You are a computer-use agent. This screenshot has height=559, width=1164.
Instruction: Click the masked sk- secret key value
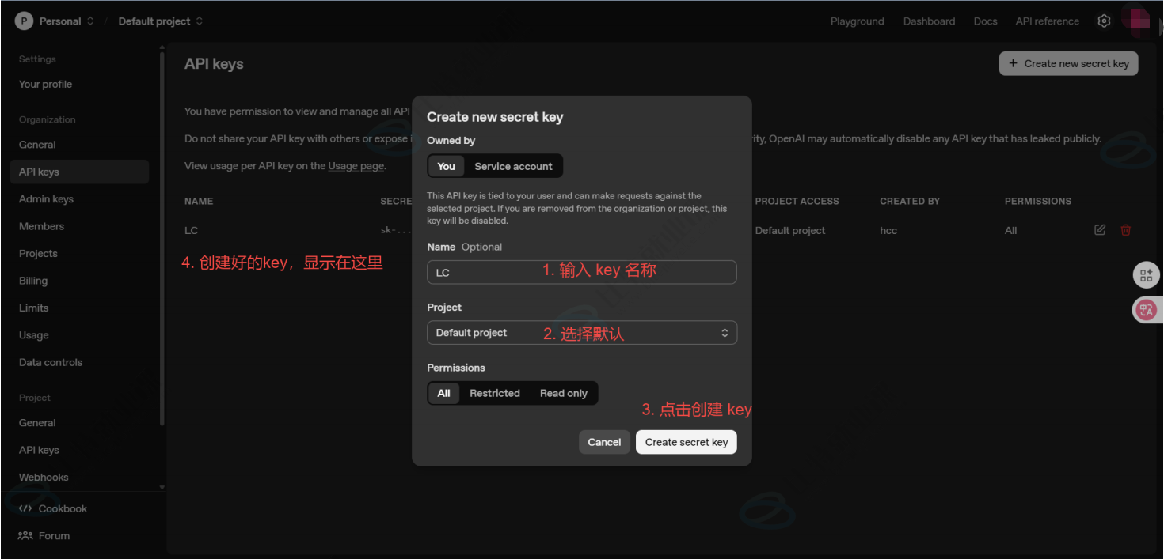396,230
